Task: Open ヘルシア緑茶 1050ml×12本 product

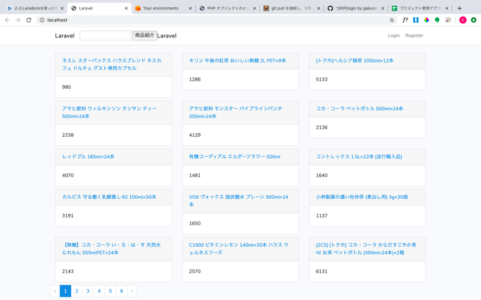Action: click(355, 61)
